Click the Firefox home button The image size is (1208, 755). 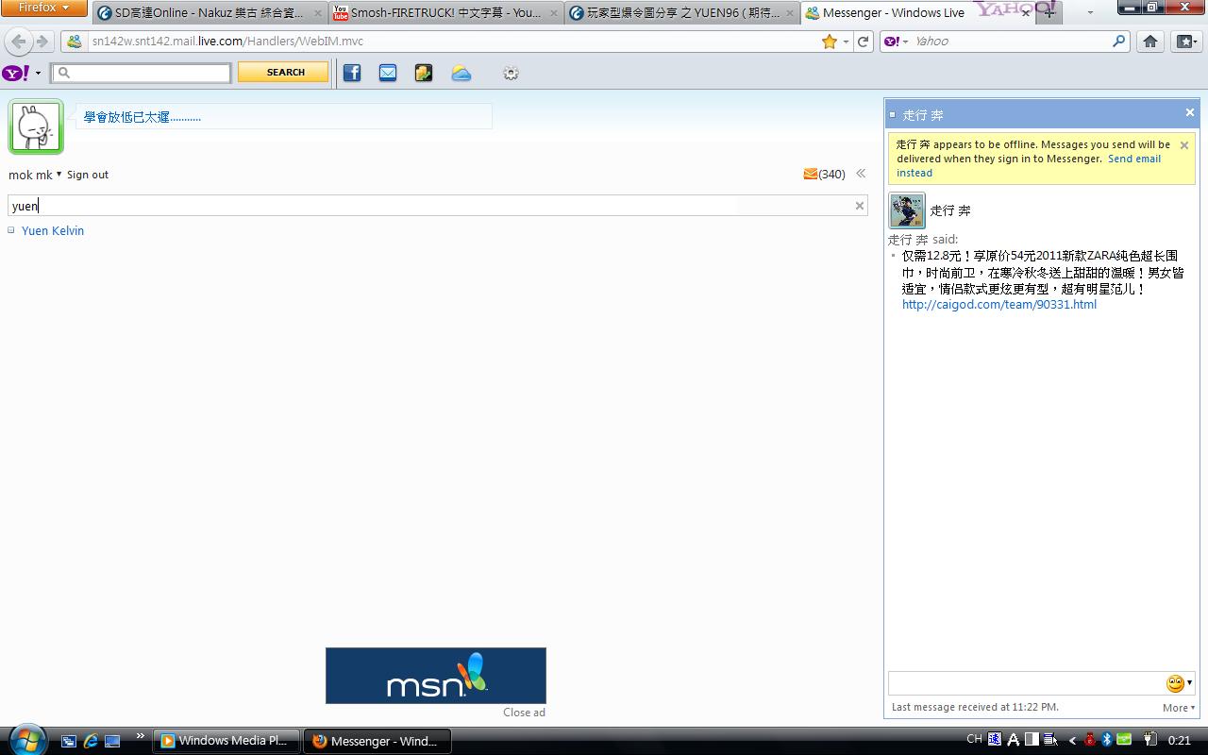(x=1149, y=41)
